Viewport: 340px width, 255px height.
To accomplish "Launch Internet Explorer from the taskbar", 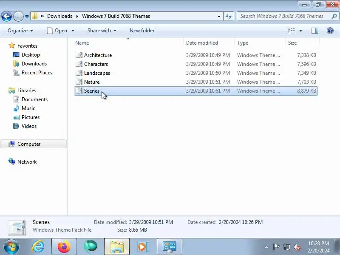I will tap(38, 246).
